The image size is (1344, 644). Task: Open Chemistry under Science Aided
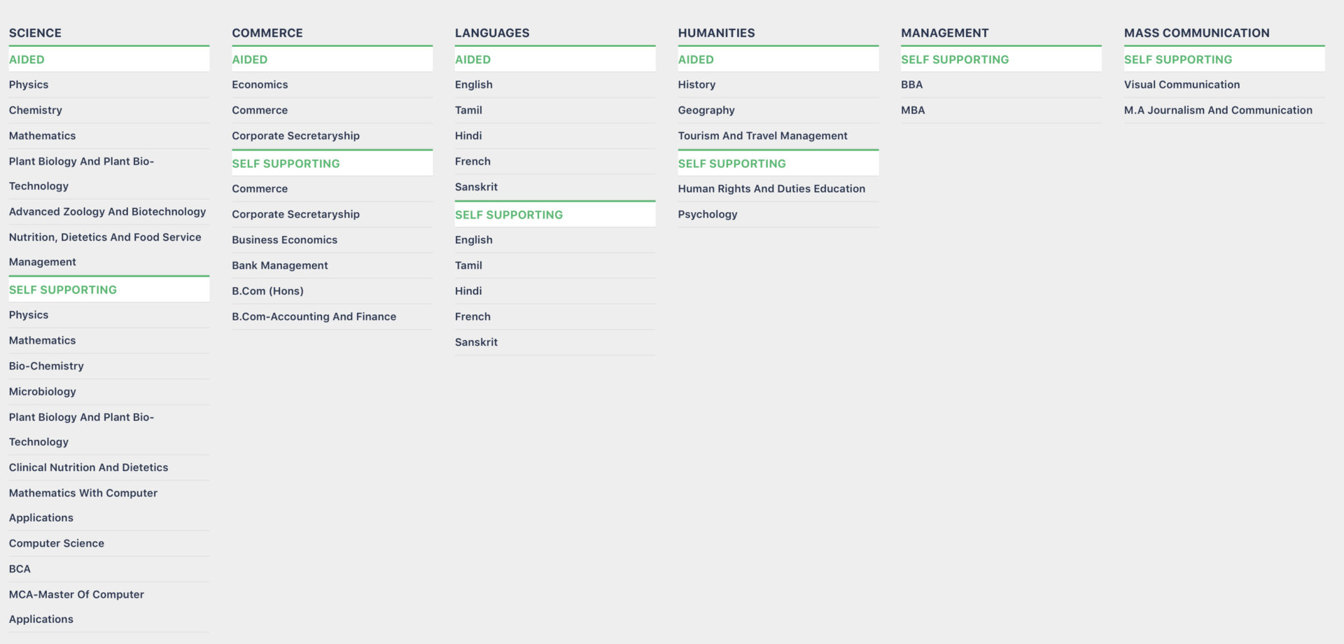[x=36, y=110]
